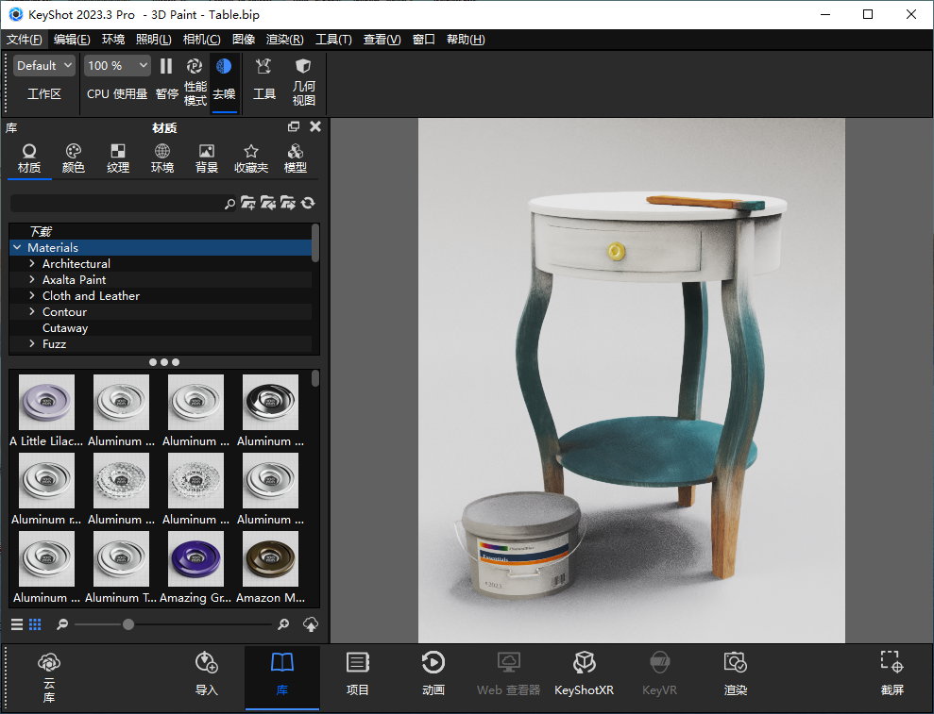Expand the Fuzz folder

pyautogui.click(x=32, y=344)
